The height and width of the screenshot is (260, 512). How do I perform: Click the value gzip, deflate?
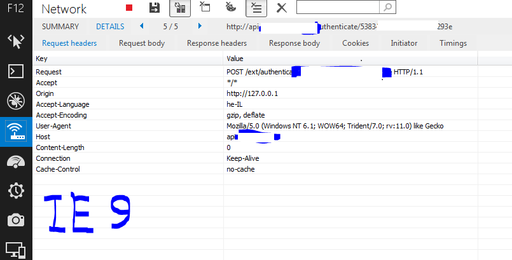(x=246, y=115)
